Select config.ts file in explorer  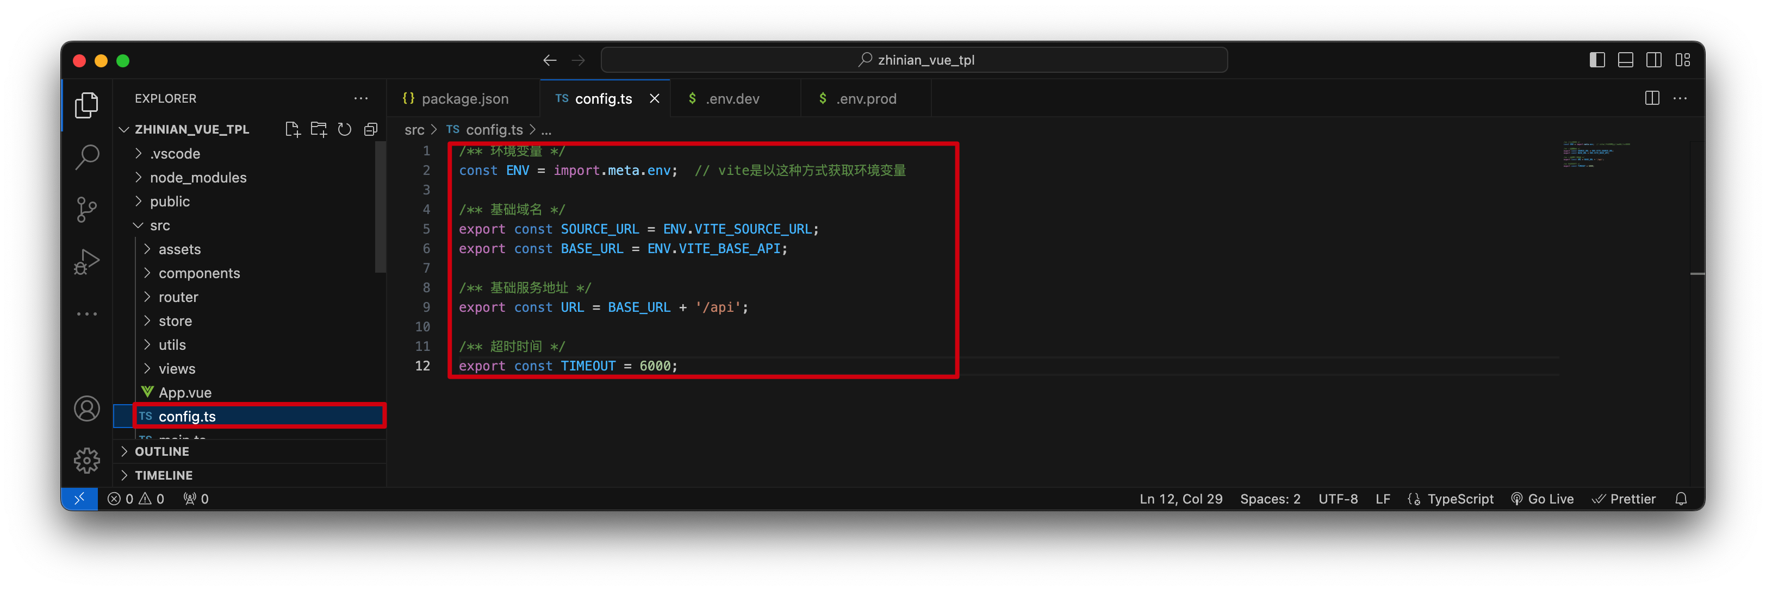tap(250, 417)
